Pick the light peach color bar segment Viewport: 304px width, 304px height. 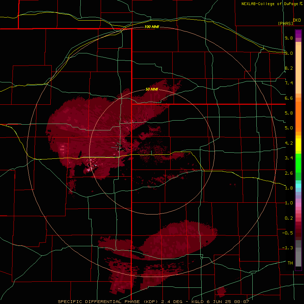tap(298, 69)
